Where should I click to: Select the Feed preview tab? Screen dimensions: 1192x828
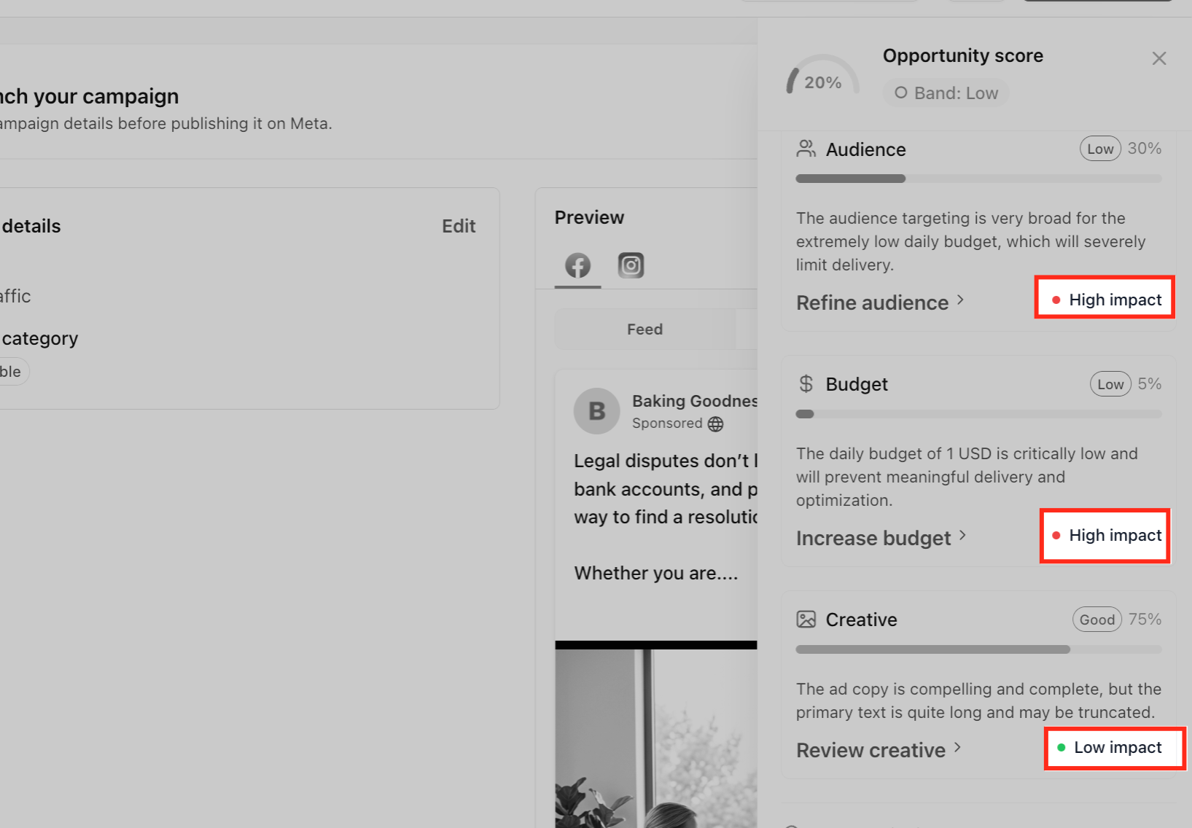click(x=645, y=329)
